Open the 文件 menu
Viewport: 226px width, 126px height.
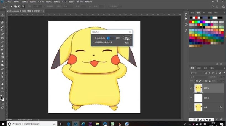(x=9, y=2)
